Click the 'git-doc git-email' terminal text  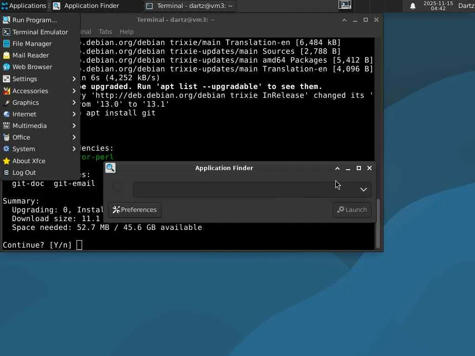tap(54, 184)
